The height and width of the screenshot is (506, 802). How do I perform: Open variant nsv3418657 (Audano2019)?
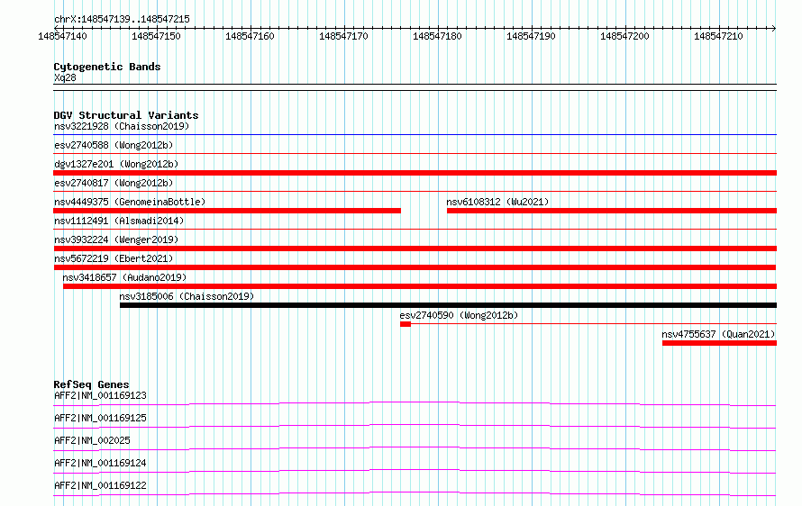click(x=124, y=277)
